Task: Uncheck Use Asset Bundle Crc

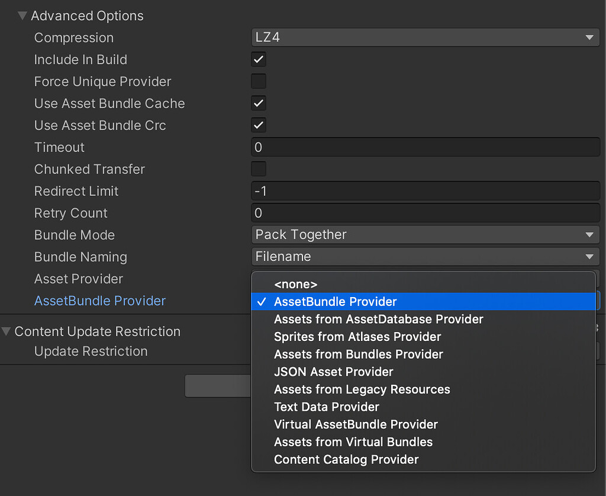Action: coord(258,125)
